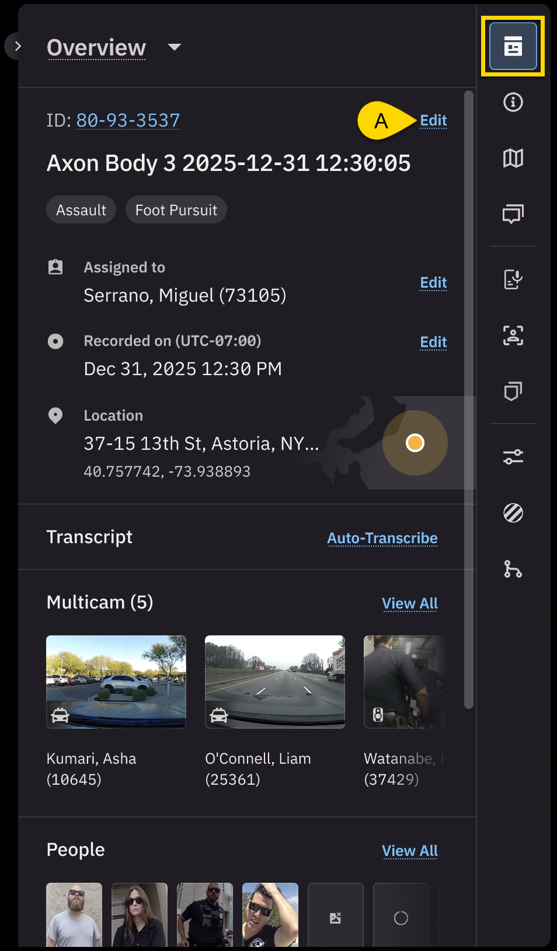Edit the Assigned to officer field

(433, 282)
